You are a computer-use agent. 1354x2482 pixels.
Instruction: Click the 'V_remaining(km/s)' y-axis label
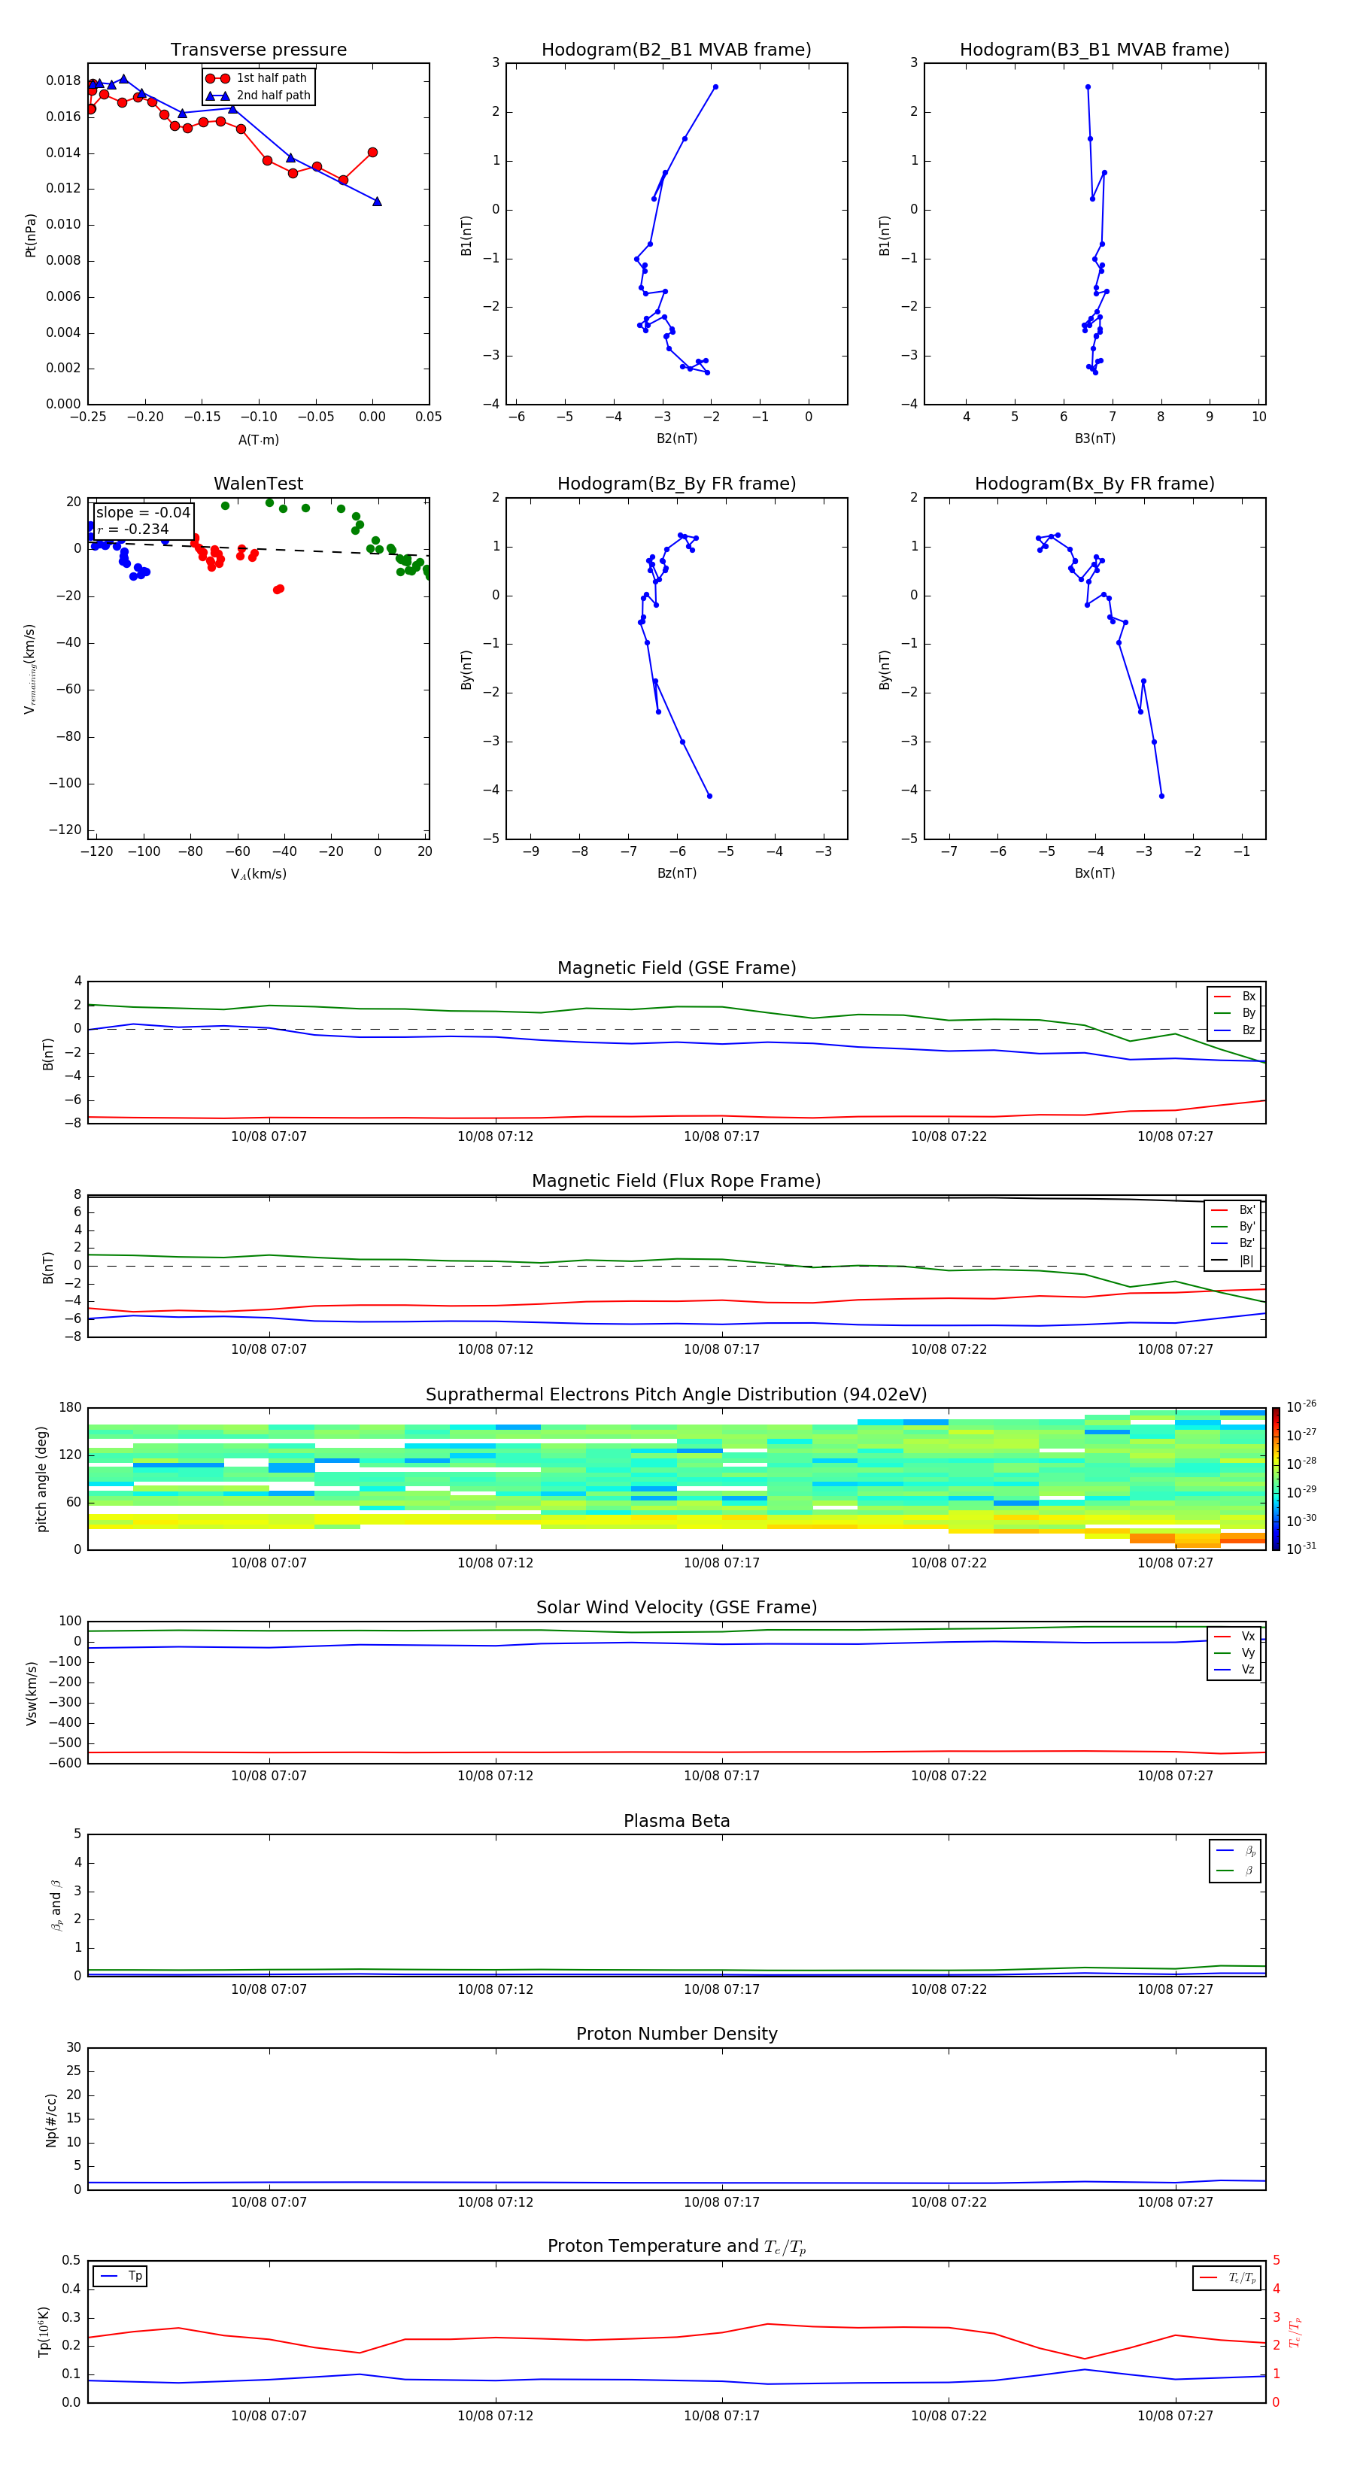click(30, 669)
